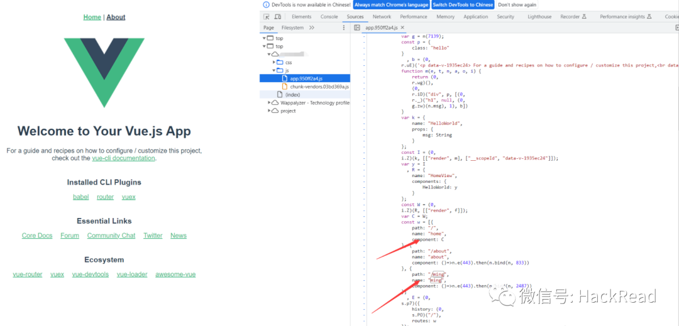Open the vue-devtools link
The width and height of the screenshot is (679, 326).
tap(91, 274)
